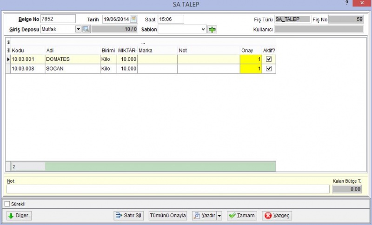
Task: Click the bottom Not text field
Action: tap(168, 189)
